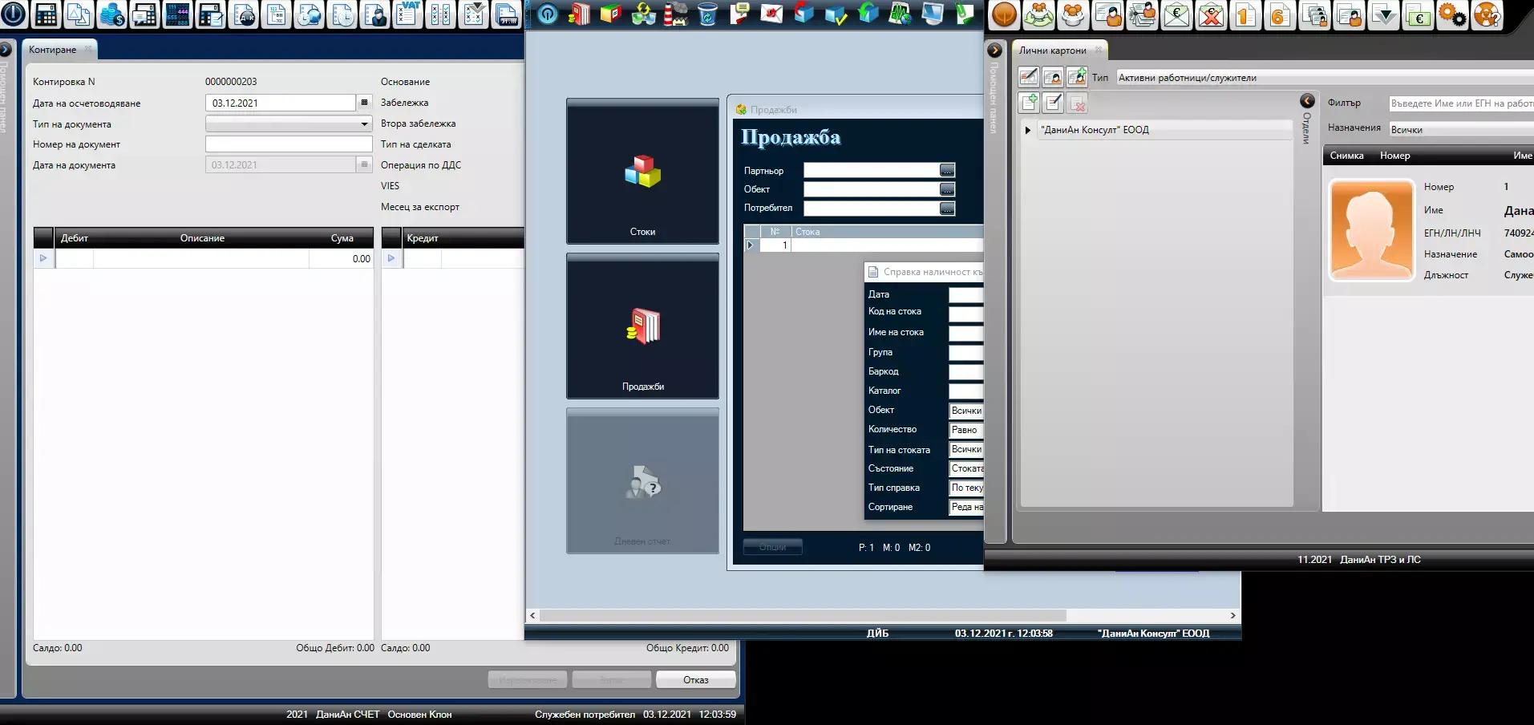Open the document with number 6 icon
The height and width of the screenshot is (725, 1534).
pyautogui.click(x=1280, y=14)
